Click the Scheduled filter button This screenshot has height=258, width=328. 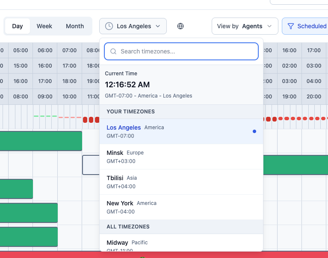(x=305, y=26)
